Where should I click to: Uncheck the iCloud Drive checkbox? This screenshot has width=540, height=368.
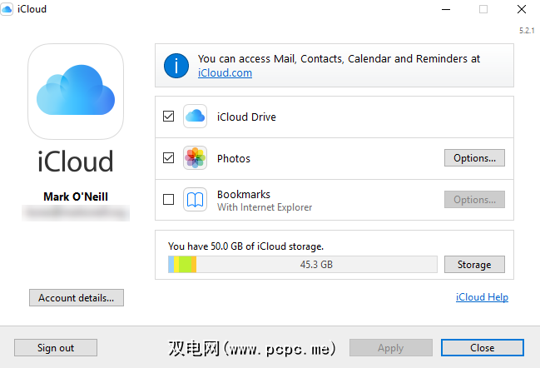pos(169,117)
